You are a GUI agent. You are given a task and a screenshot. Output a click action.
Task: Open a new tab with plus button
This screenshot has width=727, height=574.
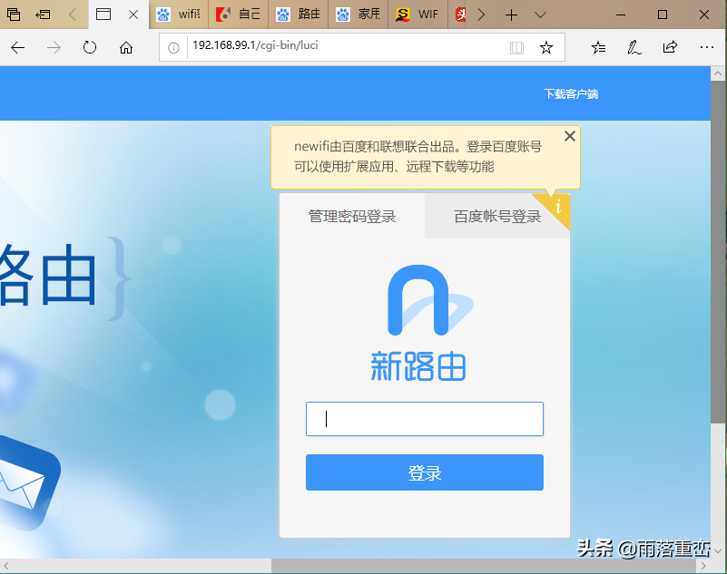(511, 15)
